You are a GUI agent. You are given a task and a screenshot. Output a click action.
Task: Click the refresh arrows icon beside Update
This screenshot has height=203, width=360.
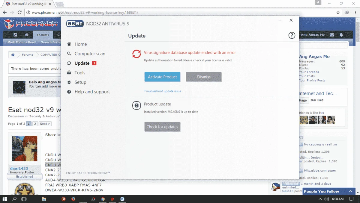tap(69, 63)
